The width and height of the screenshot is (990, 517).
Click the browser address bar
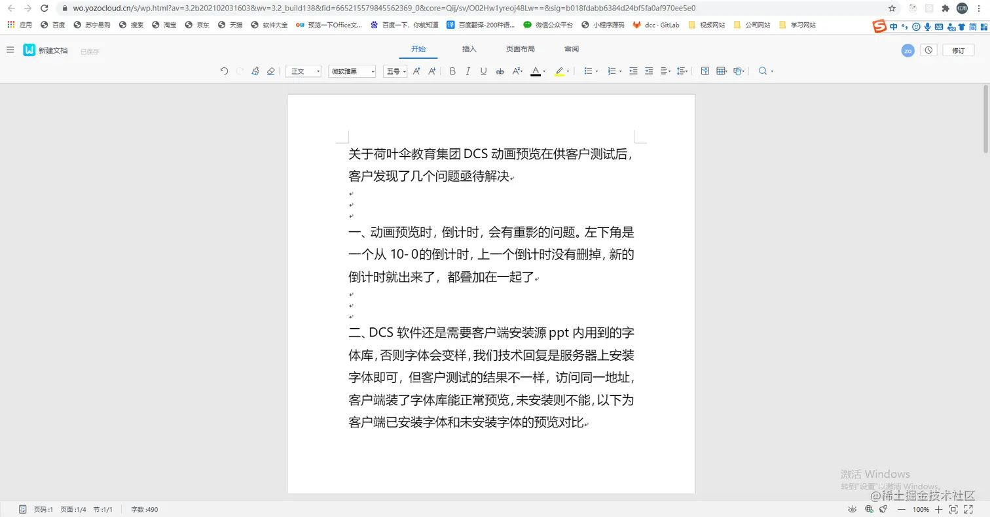click(478, 8)
